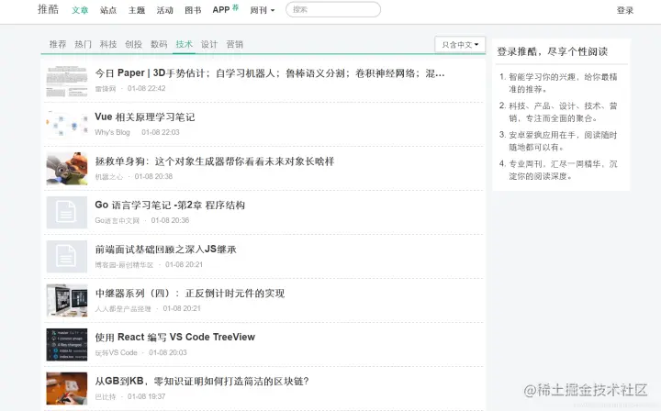Open the 推酷 site logo
This screenshot has height=411, width=661.
tap(48, 9)
